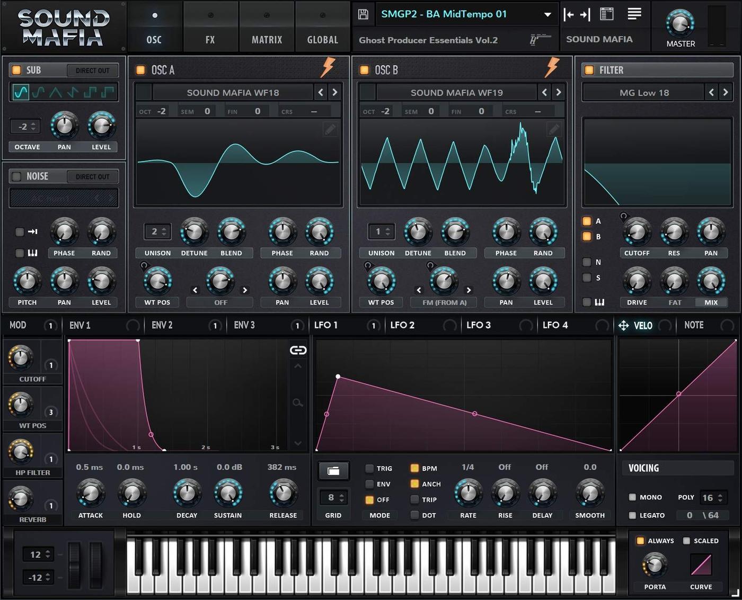This screenshot has width=742, height=600.
Task: Enable MONO voicing checkbox
Action: click(x=632, y=497)
